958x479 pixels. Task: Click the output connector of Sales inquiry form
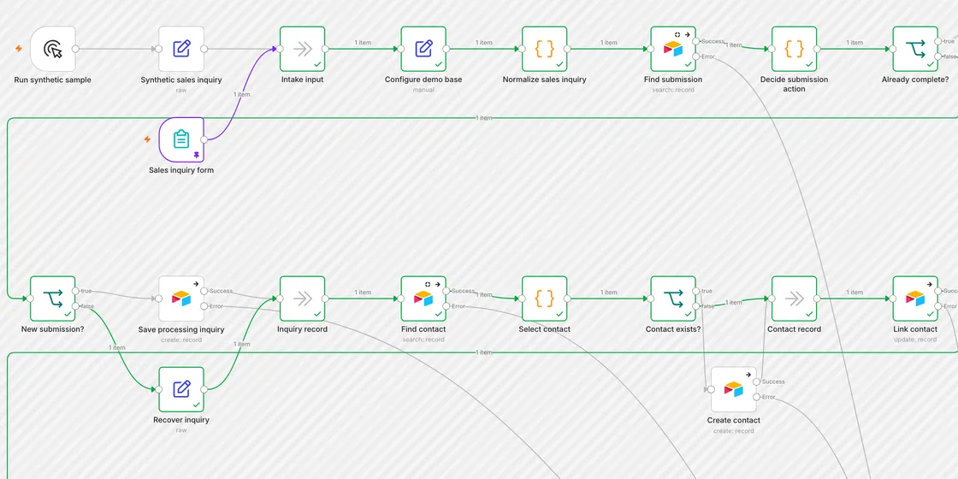(x=204, y=140)
